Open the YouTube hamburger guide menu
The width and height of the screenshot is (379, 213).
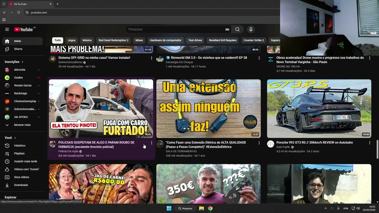pyautogui.click(x=7, y=29)
